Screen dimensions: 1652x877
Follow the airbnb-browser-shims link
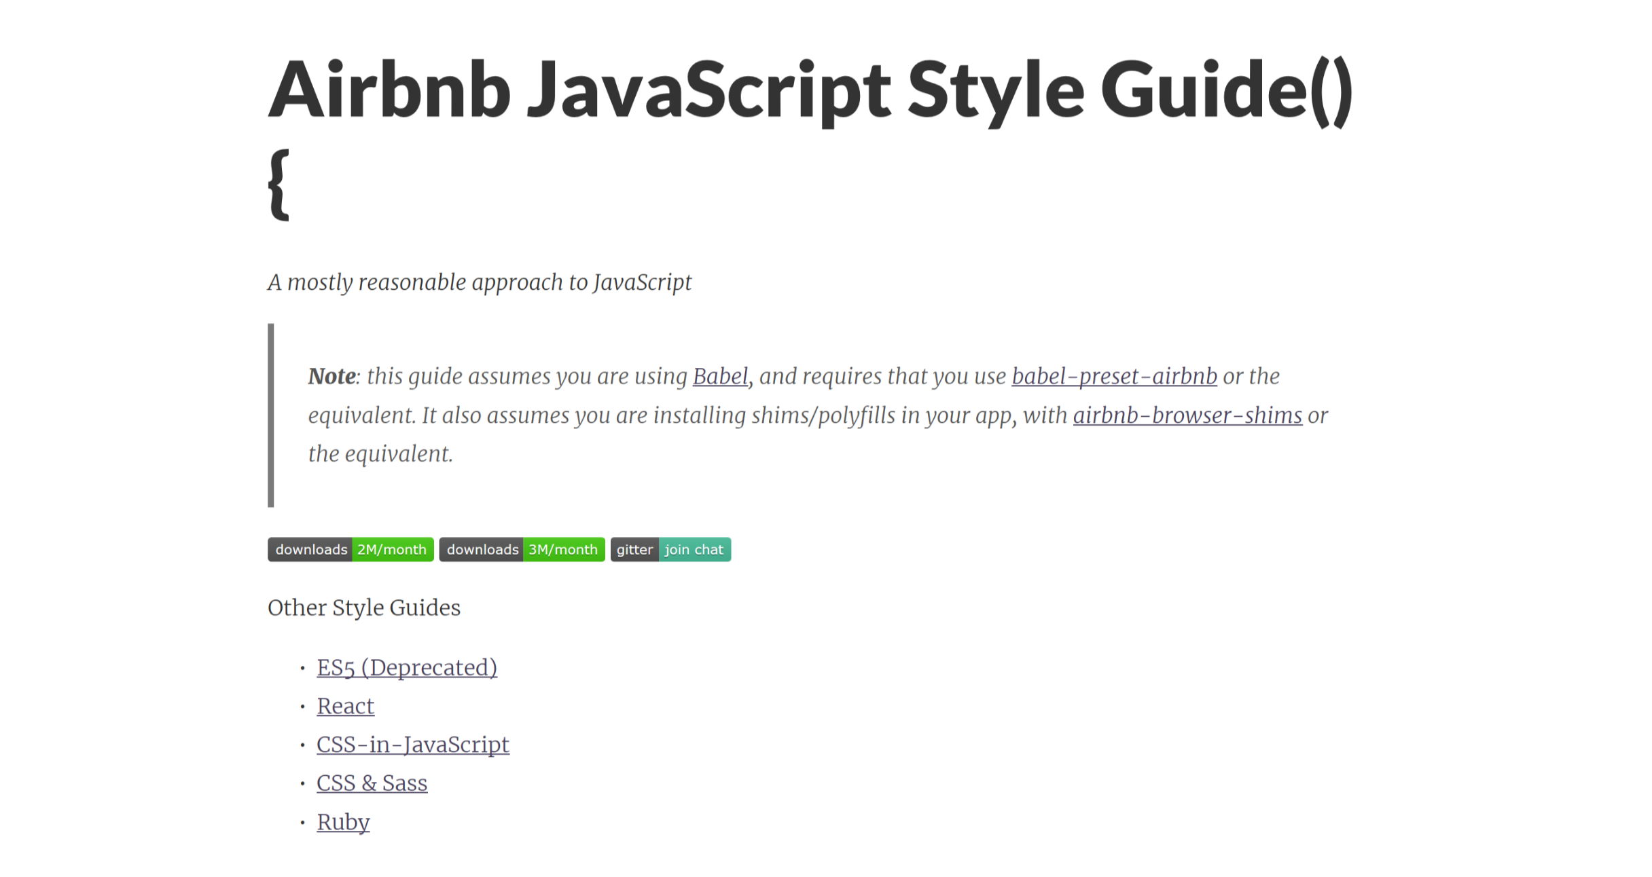1187,415
